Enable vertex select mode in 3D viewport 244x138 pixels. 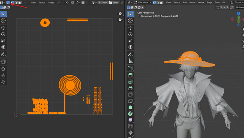pos(154,2)
